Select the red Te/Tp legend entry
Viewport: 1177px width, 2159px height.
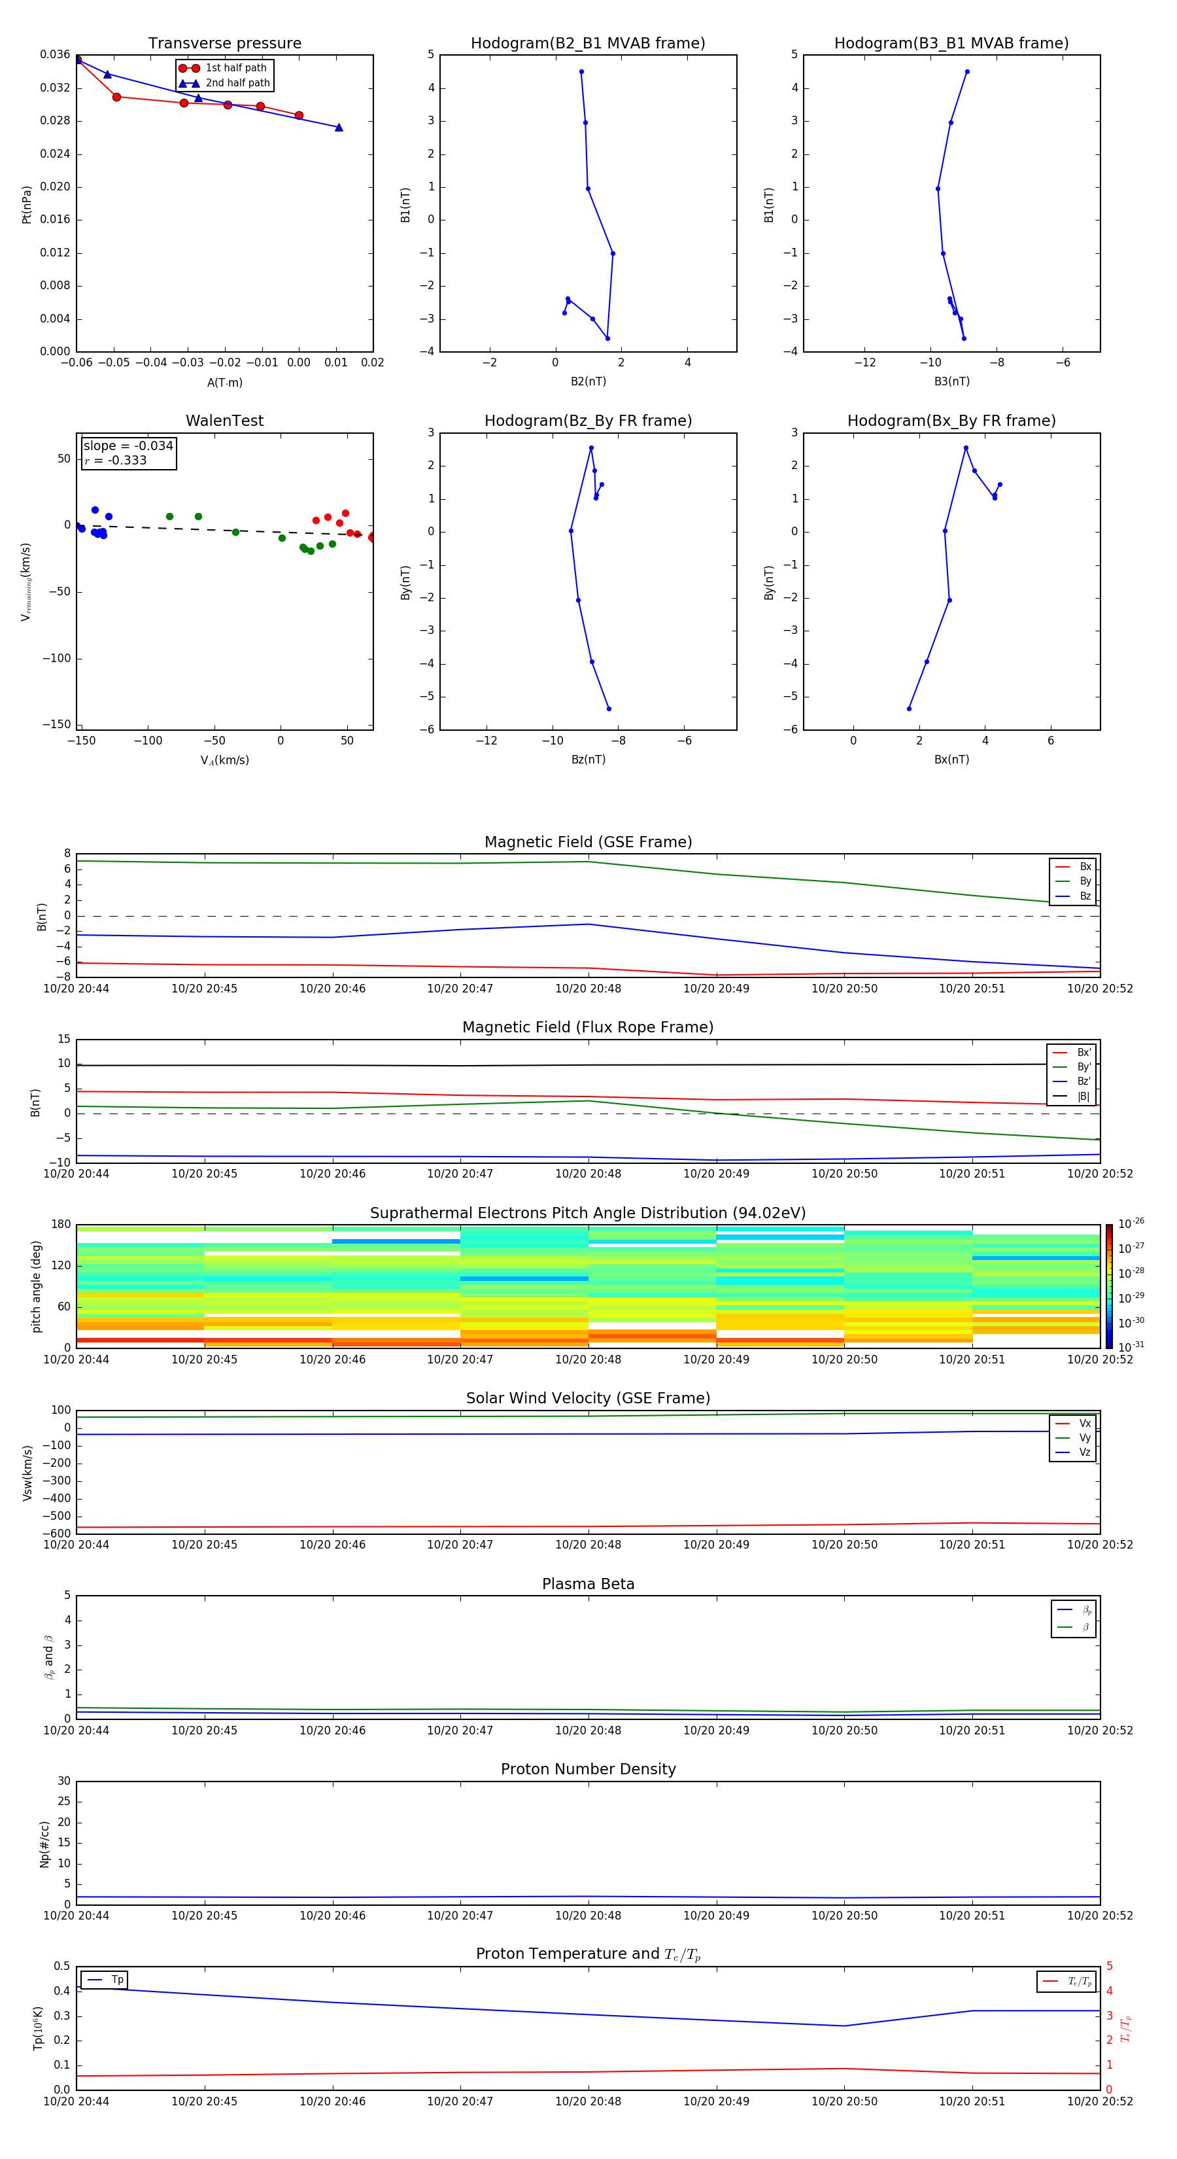tap(1067, 1981)
